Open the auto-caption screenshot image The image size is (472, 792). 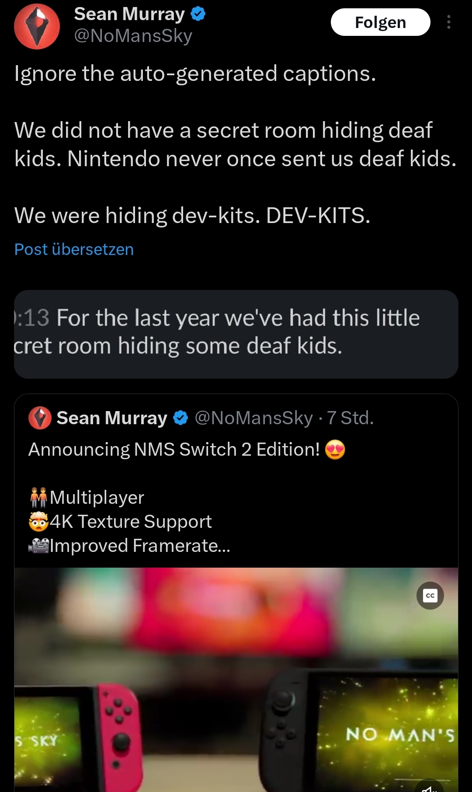tap(236, 334)
